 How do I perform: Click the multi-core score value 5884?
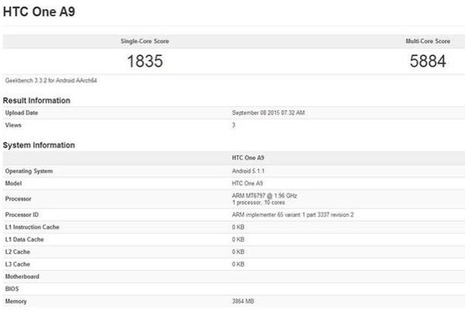point(428,60)
